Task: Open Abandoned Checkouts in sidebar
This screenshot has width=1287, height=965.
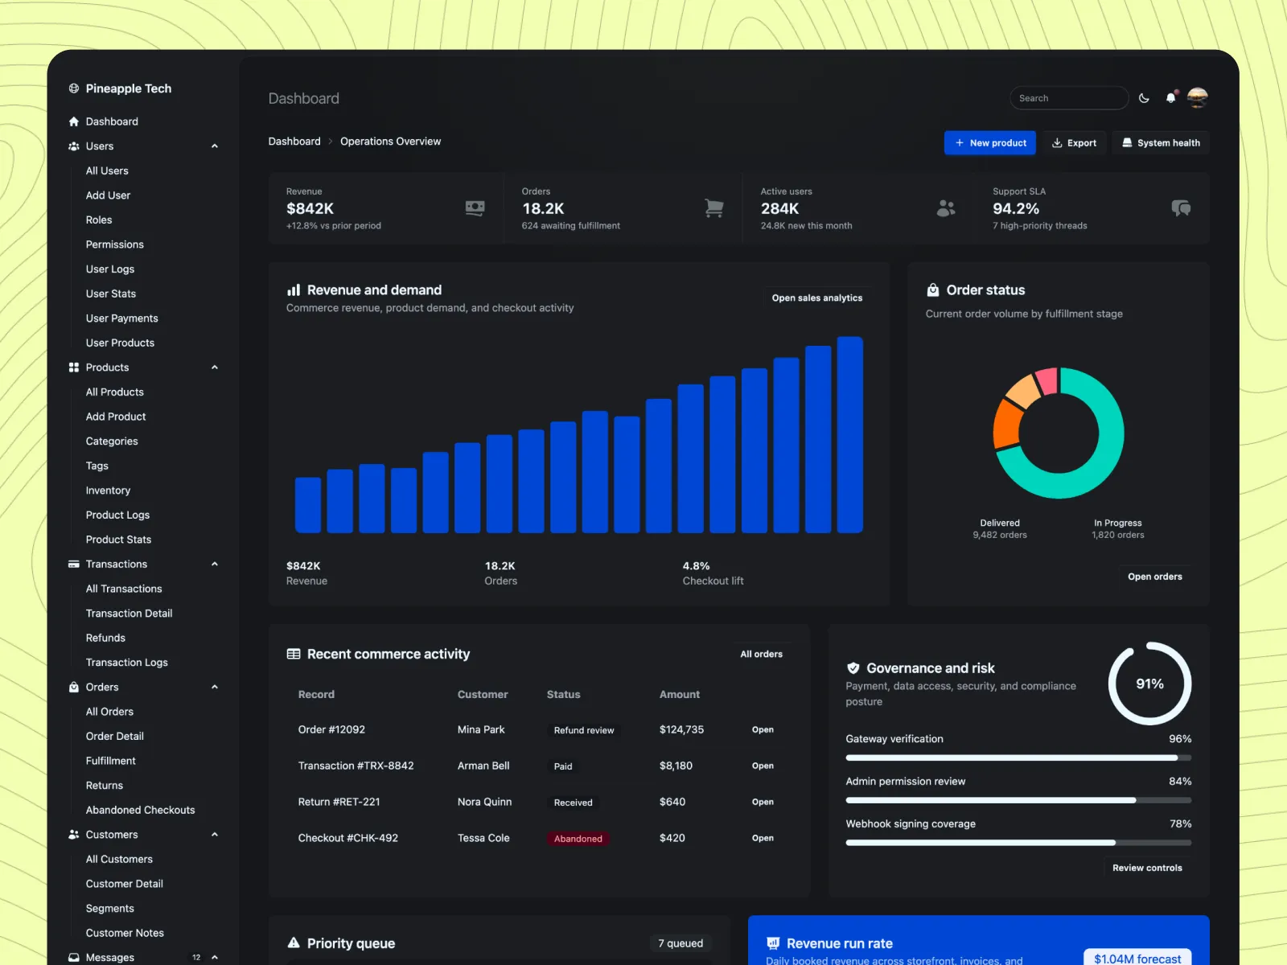Action: tap(141, 810)
